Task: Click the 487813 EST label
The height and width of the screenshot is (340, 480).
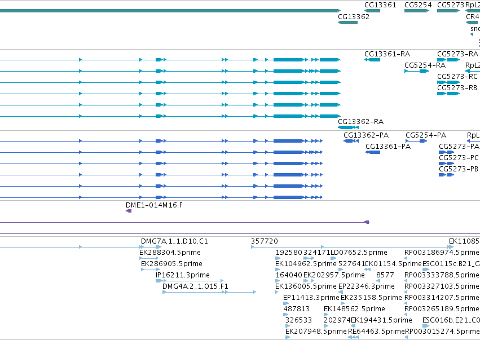Action: [296, 309]
